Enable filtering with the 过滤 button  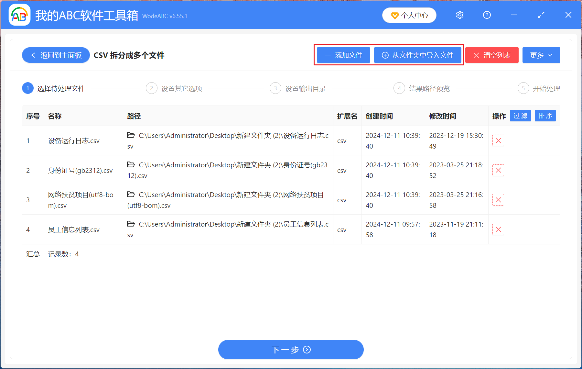click(x=520, y=116)
